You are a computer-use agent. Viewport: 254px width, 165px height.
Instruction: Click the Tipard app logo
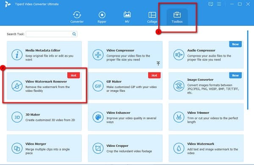point(8,4)
